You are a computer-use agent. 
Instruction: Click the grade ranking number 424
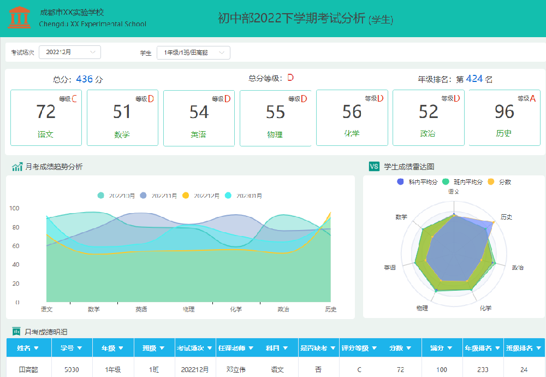474,79
